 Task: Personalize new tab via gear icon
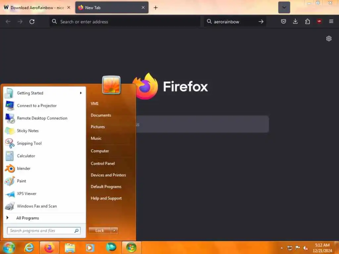coord(329,38)
